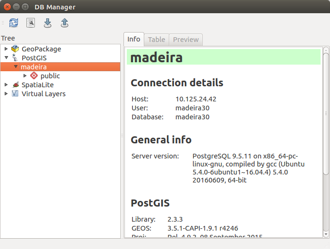The image size is (330, 249).
Task: Maximize the DB Manager window
Action: click(25, 7)
